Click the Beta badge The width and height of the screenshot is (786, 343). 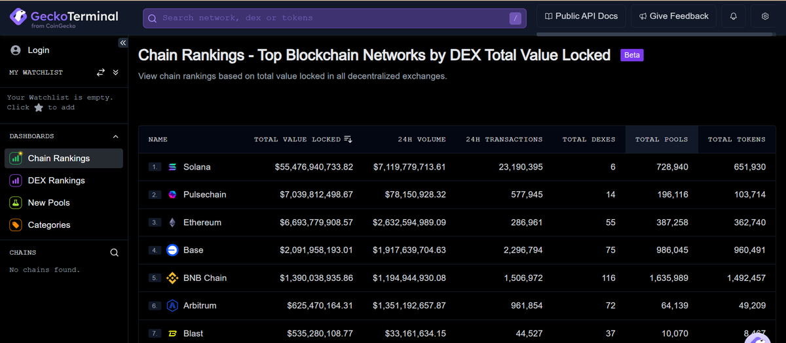coord(632,56)
